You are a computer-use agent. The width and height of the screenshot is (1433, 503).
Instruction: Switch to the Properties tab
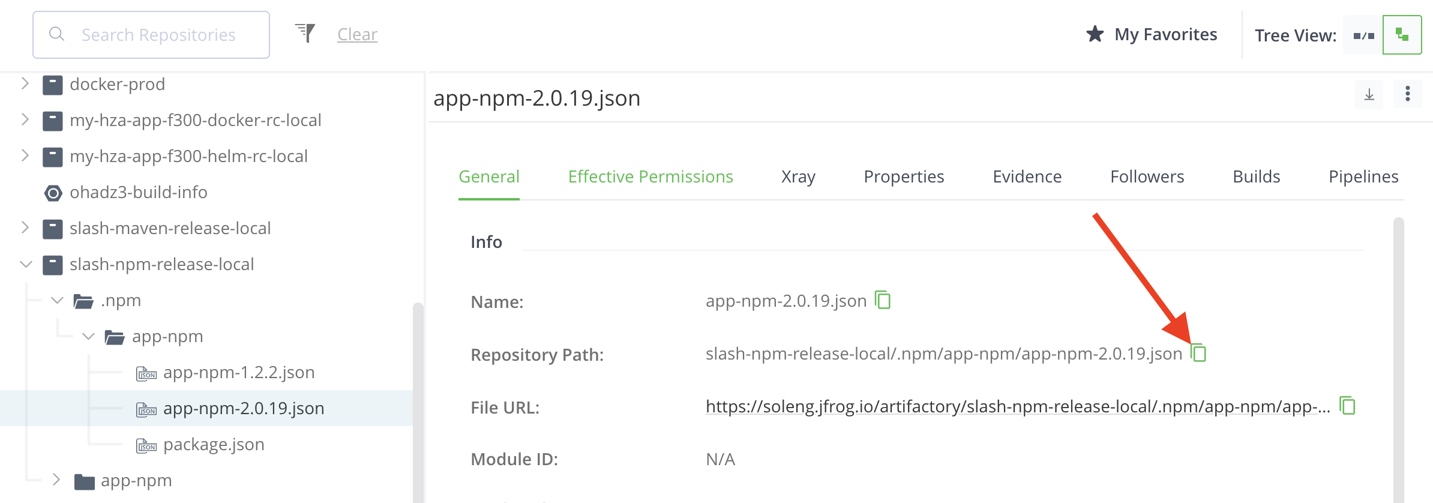pyautogui.click(x=904, y=176)
